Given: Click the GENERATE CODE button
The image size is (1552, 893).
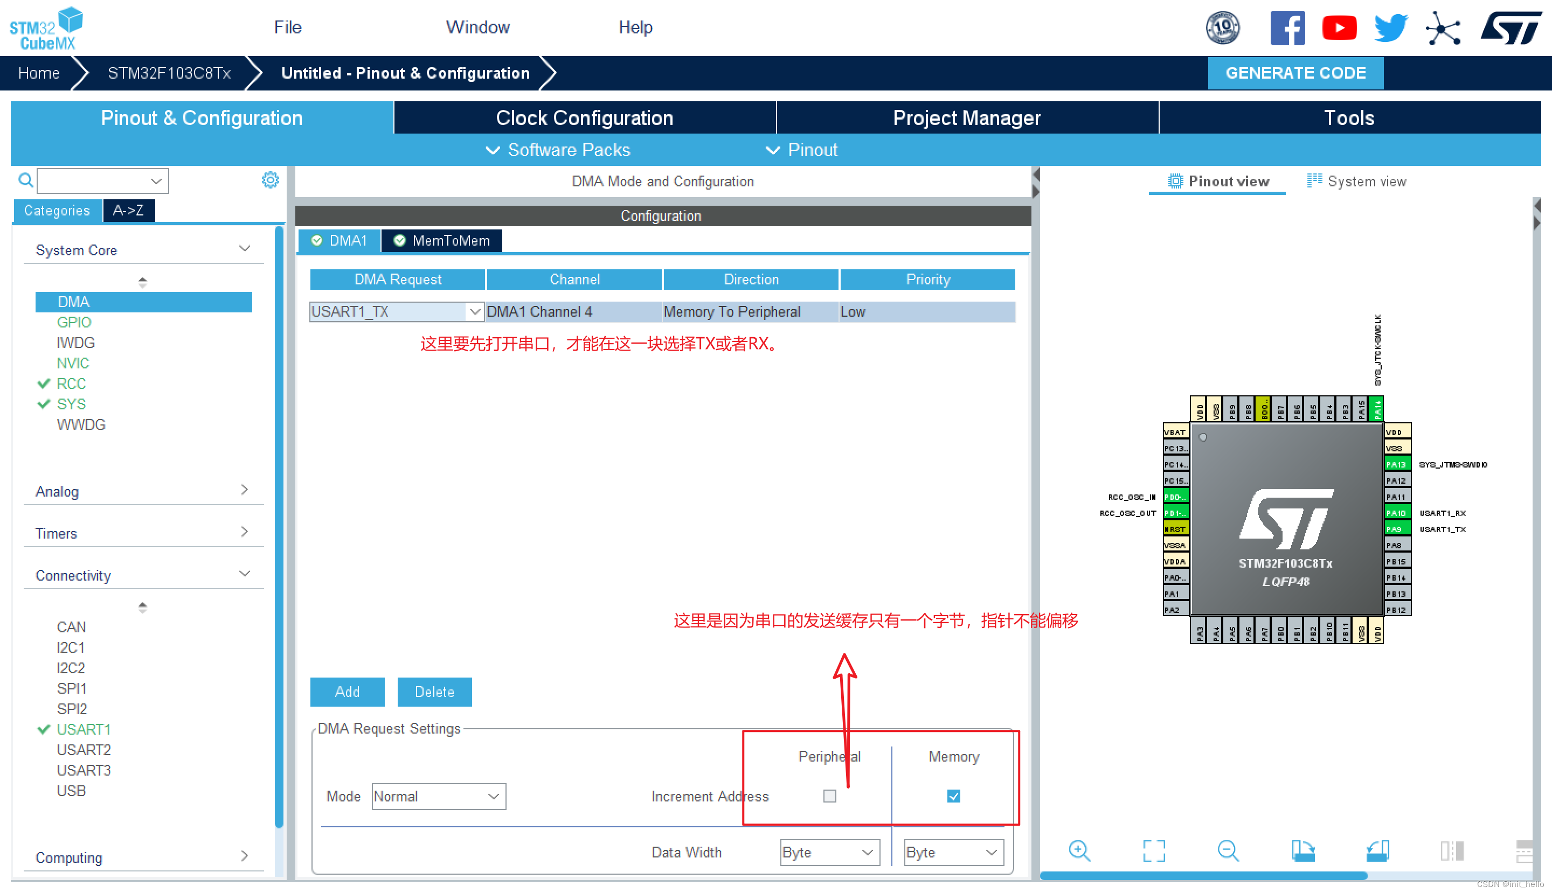Looking at the screenshot, I should (x=1295, y=73).
